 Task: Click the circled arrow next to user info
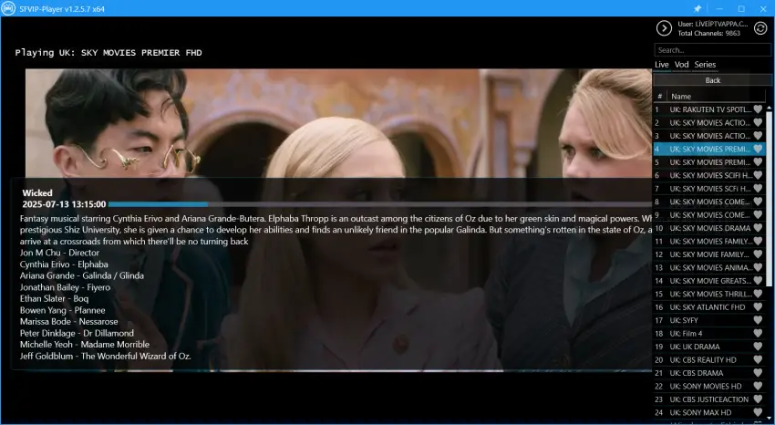(664, 28)
